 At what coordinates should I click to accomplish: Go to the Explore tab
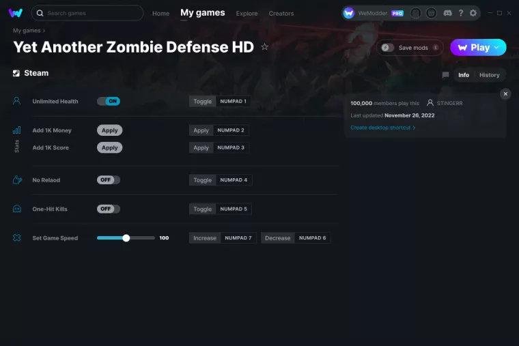tap(247, 14)
